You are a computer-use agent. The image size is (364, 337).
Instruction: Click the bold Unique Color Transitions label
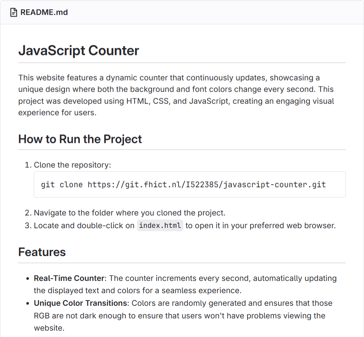point(81,303)
